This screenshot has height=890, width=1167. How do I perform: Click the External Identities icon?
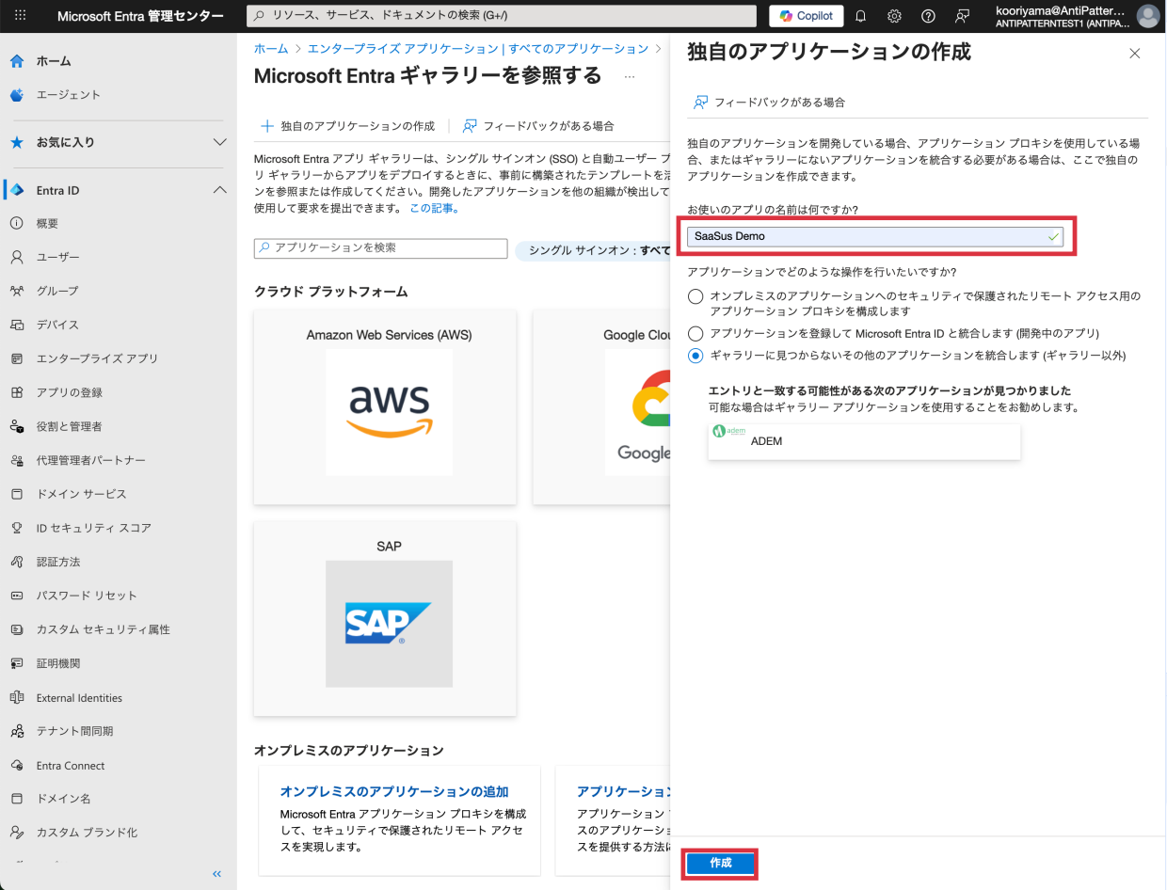tap(16, 698)
